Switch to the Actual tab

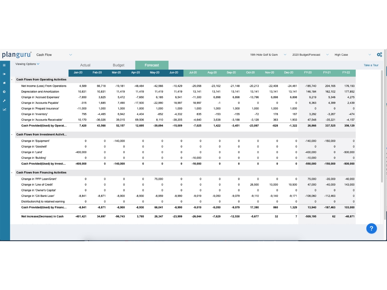click(x=85, y=65)
